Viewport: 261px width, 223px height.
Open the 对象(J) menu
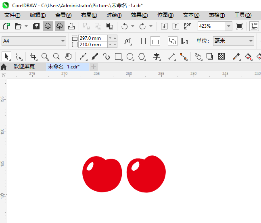tap(114, 15)
